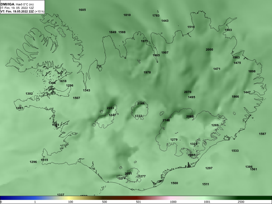Select the legend tick label 1000
The height and width of the screenshot is (204, 272).
pyautogui.click(x=173, y=202)
